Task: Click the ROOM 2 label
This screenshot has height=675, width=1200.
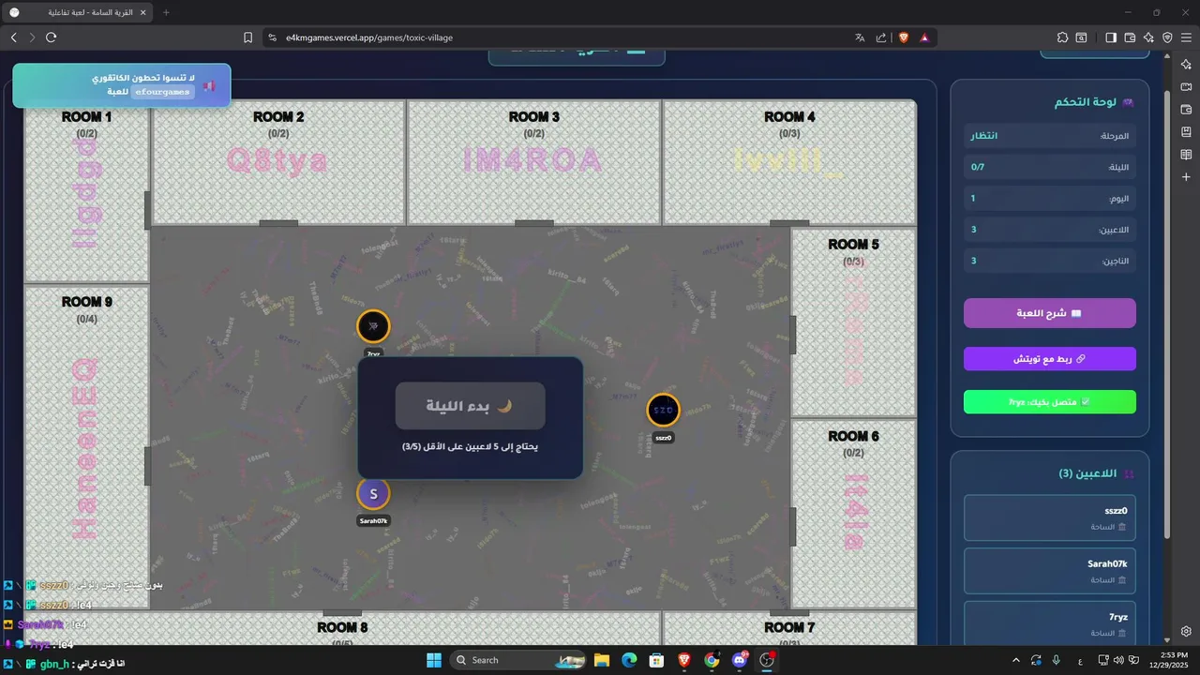Action: point(278,117)
